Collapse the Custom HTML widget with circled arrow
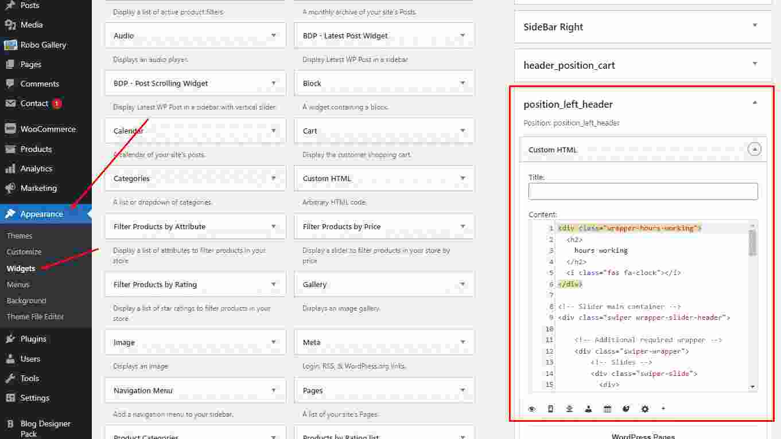This screenshot has width=781, height=439. pyautogui.click(x=755, y=150)
